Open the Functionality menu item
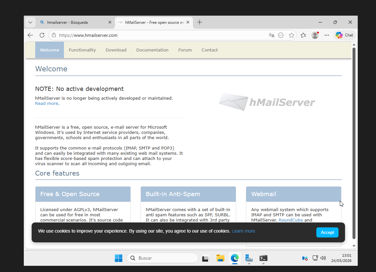Image resolution: width=376 pixels, height=272 pixels. pos(82,50)
